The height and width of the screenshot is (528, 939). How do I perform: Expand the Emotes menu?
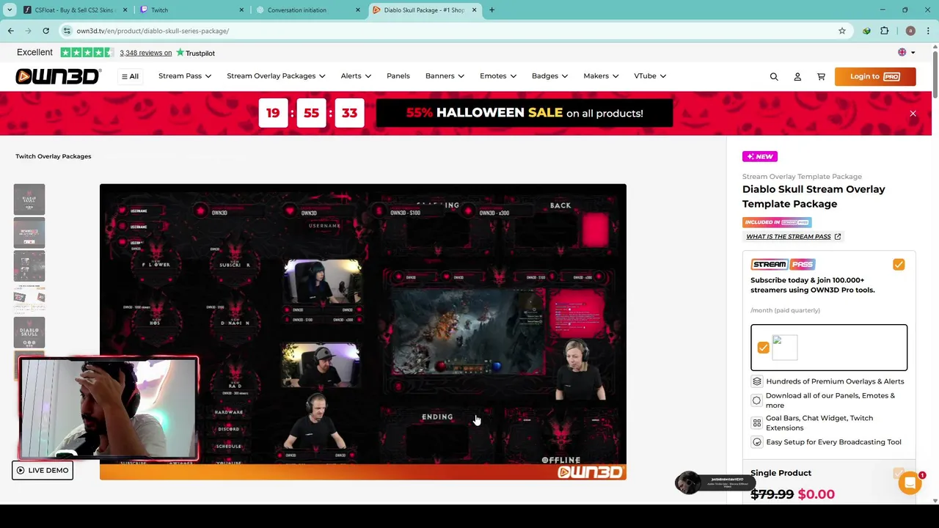tap(498, 76)
